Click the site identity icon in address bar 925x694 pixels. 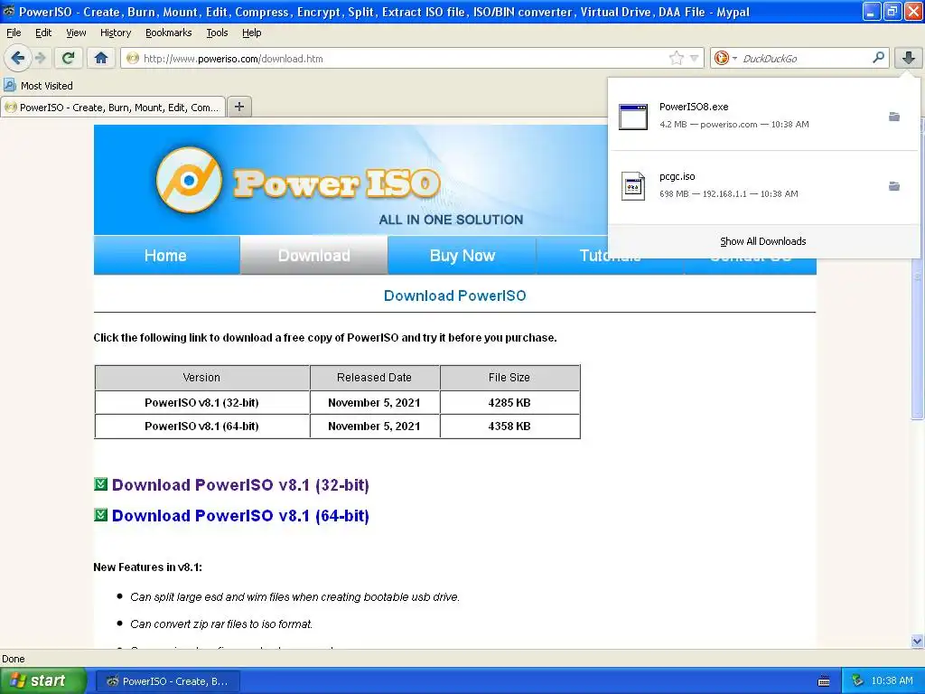pyautogui.click(x=133, y=58)
